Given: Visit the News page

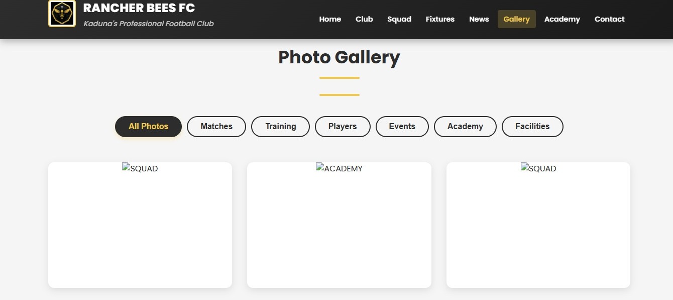Looking at the screenshot, I should point(479,19).
